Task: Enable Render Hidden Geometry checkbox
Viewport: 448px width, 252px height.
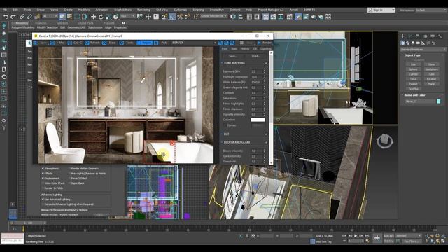Action: (69, 169)
